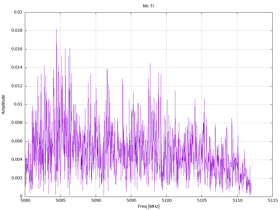The image size is (280, 210).
Task: Click y-axis tick label 0.018
Action: (x=17, y=31)
